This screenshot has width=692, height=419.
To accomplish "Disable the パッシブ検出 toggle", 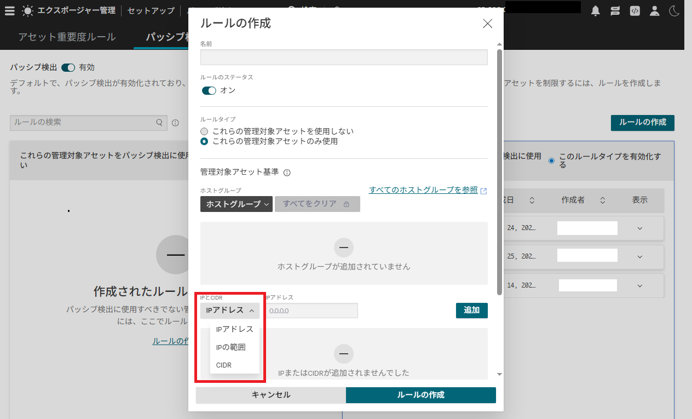I will (66, 67).
